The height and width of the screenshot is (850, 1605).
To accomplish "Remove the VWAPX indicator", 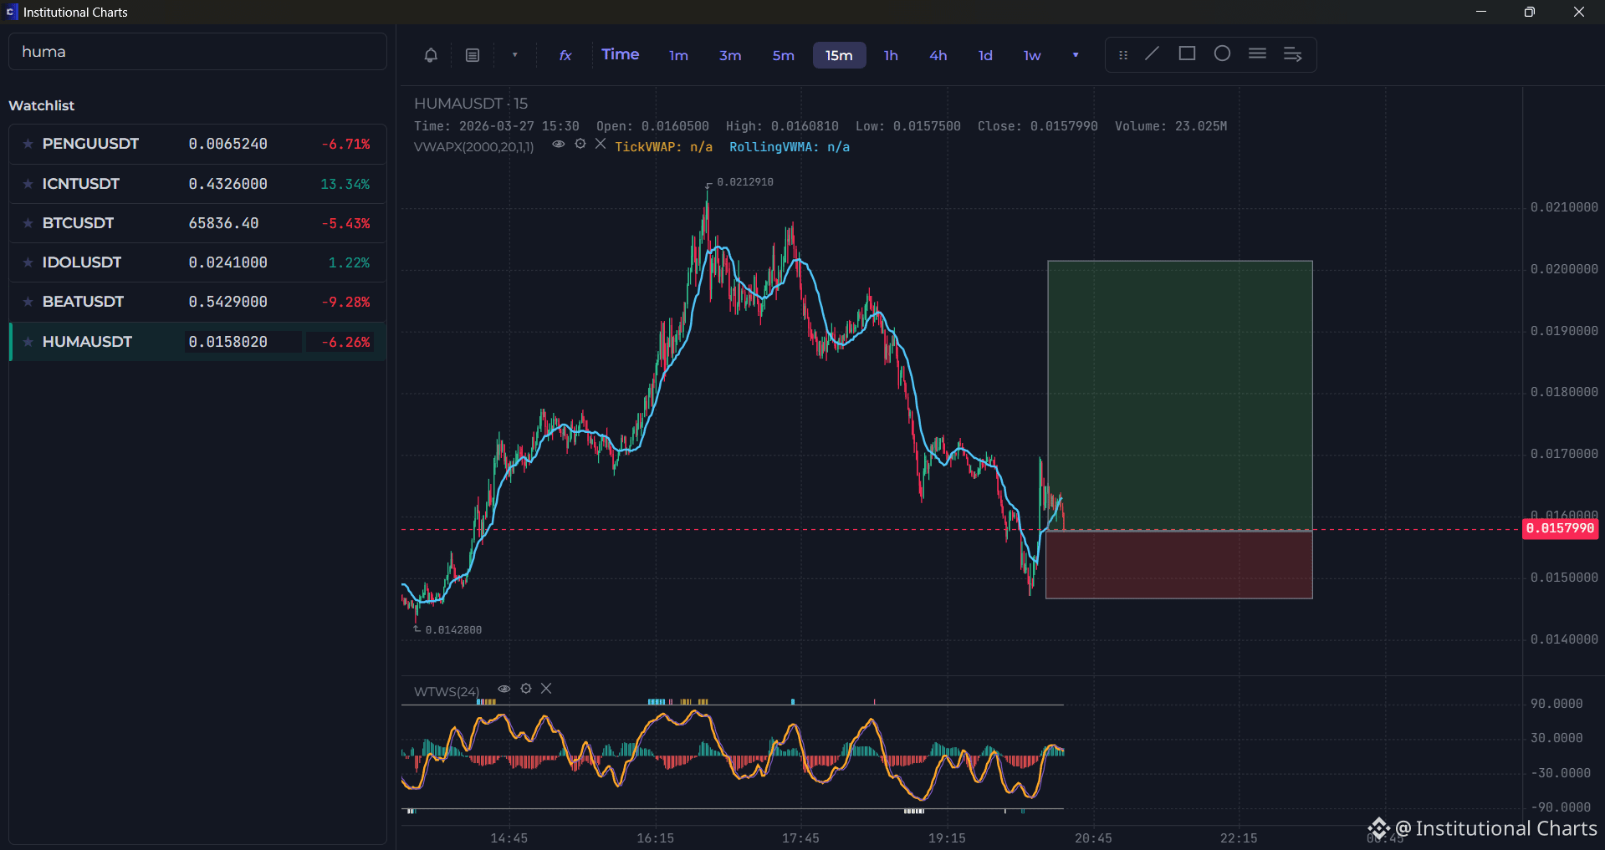I will point(601,144).
